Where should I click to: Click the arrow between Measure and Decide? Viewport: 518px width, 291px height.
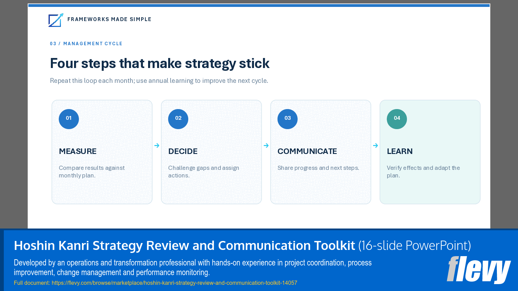[x=157, y=146]
